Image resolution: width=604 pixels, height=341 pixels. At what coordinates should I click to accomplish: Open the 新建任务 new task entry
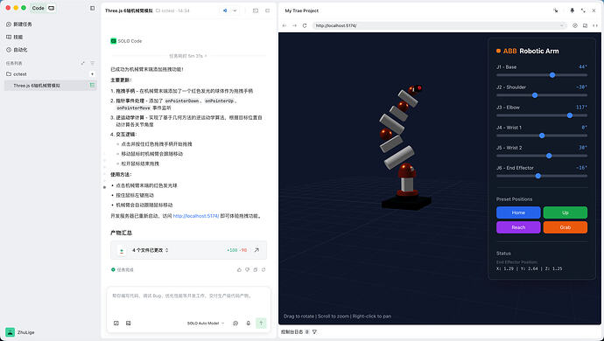coord(19,24)
